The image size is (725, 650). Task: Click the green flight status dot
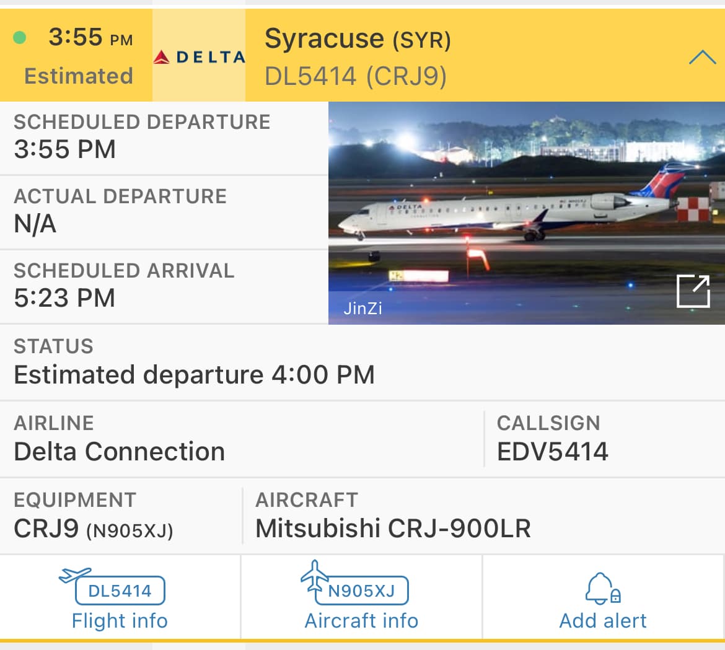point(20,38)
